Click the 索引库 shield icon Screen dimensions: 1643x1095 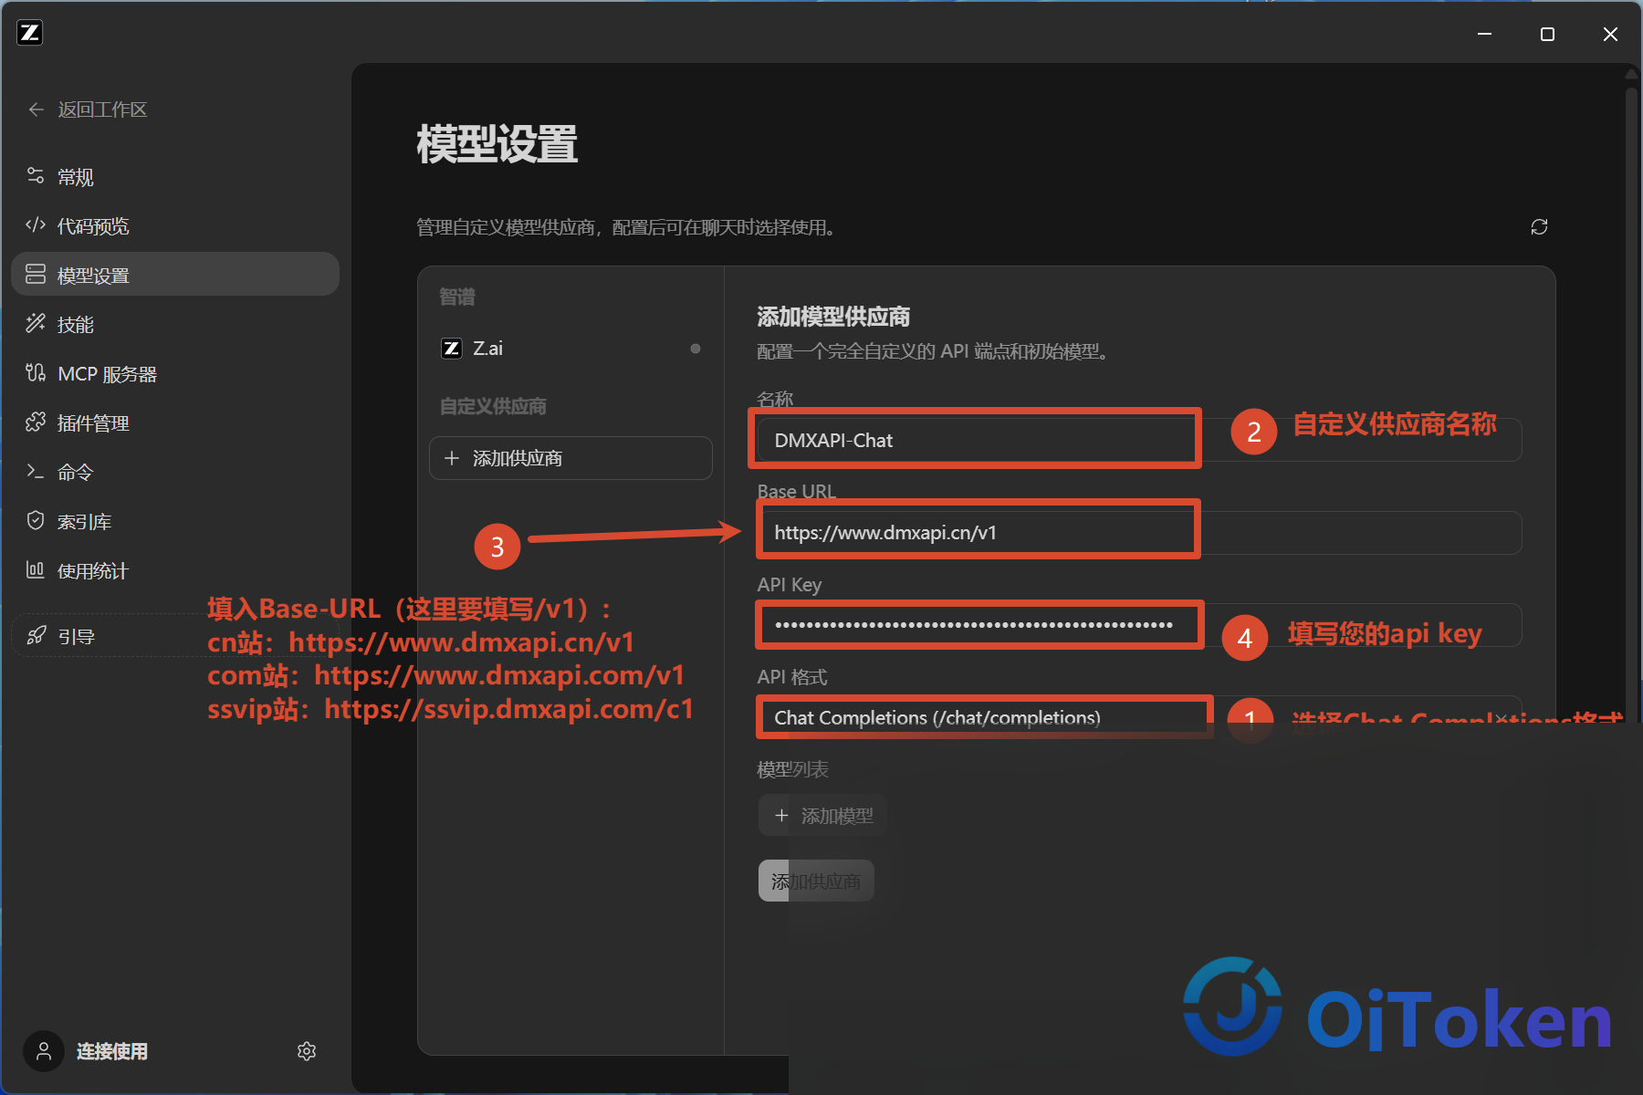pos(36,521)
